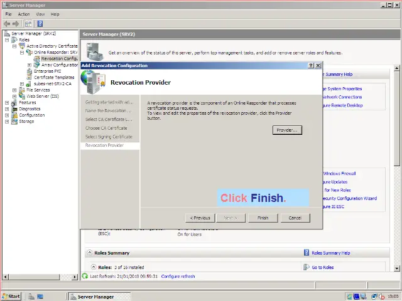Click tree pane horizontal scroll right arrow

(x=75, y=277)
